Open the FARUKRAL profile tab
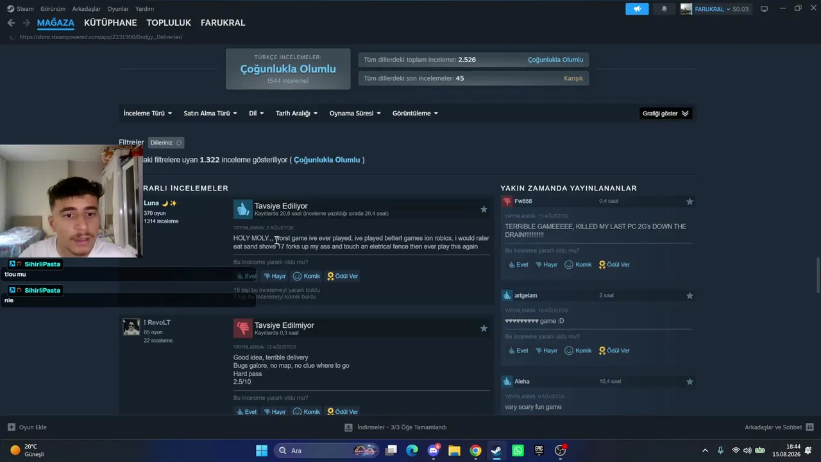The width and height of the screenshot is (821, 462). pyautogui.click(x=223, y=22)
